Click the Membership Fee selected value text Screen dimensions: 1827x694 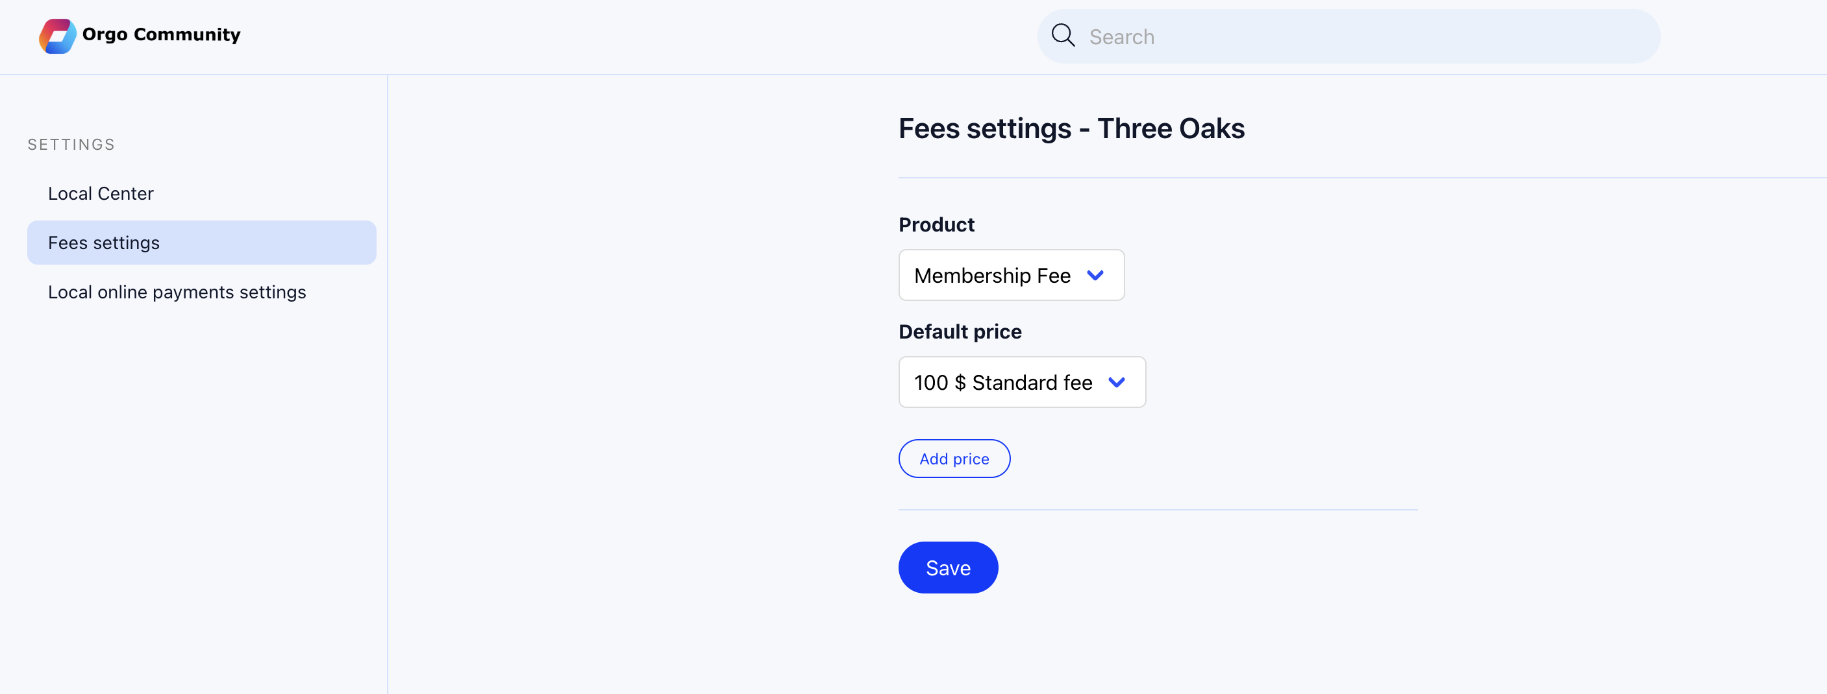click(992, 276)
